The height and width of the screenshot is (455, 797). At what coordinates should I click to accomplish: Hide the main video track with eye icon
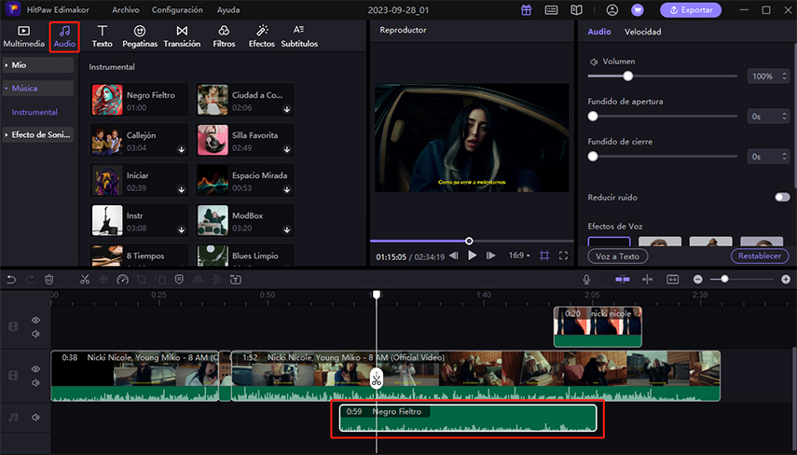(35, 369)
